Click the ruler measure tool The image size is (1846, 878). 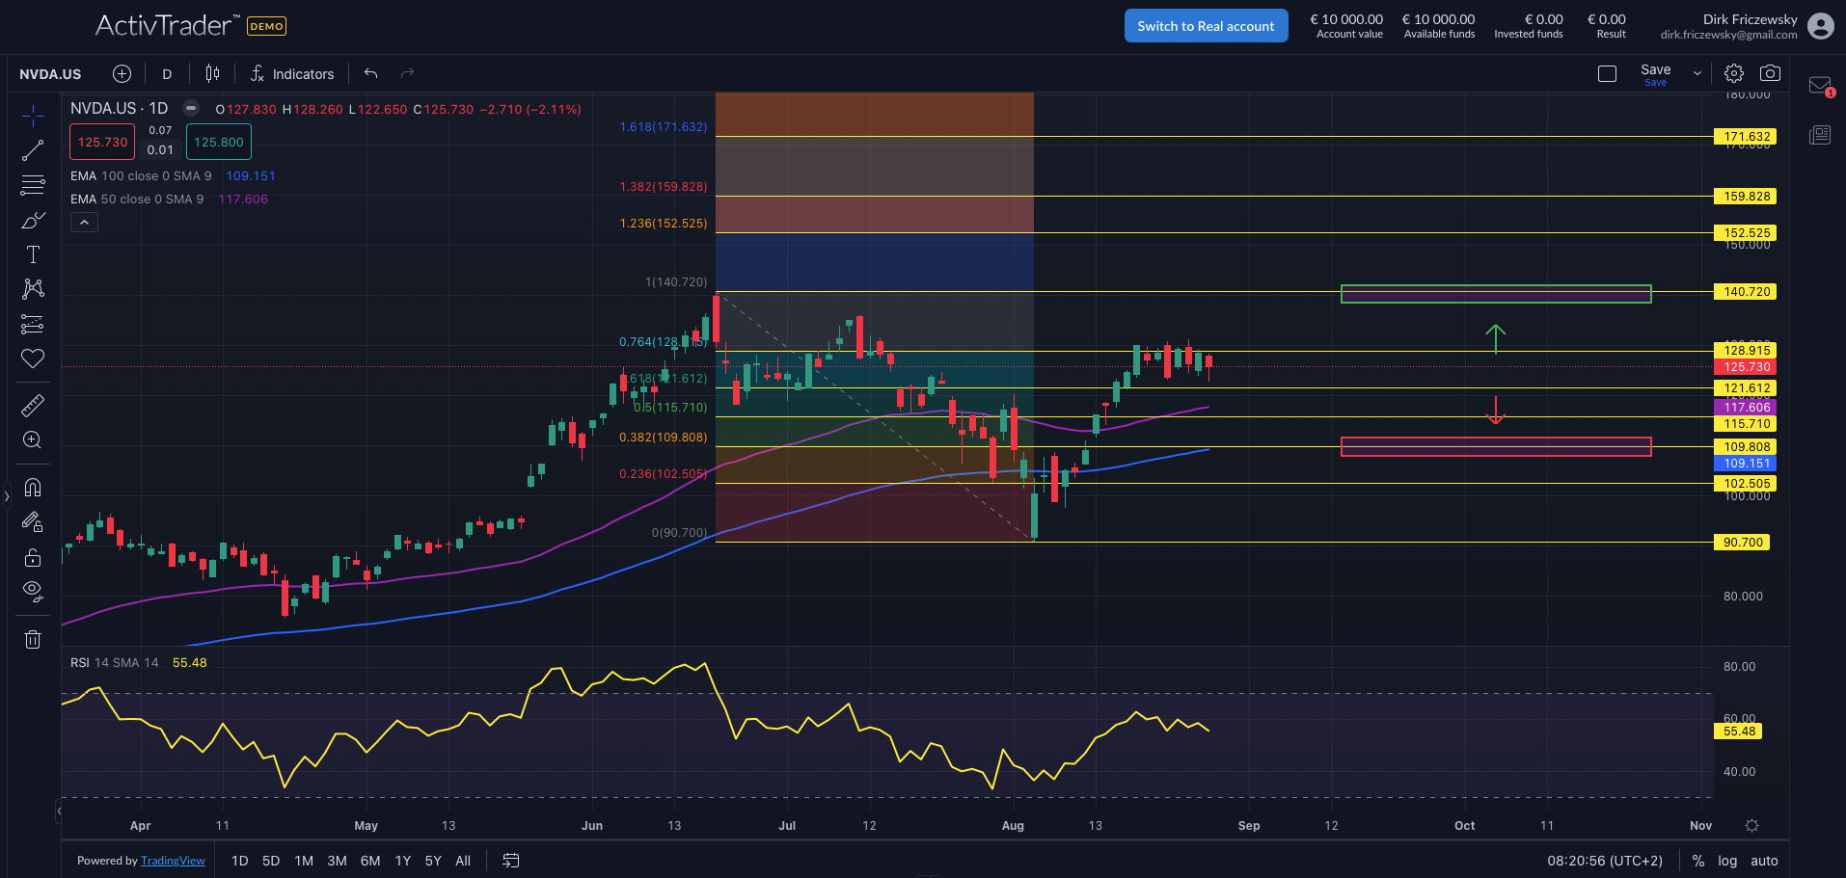pyautogui.click(x=33, y=406)
